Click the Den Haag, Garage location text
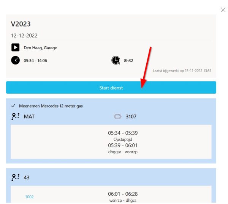 pos(40,48)
